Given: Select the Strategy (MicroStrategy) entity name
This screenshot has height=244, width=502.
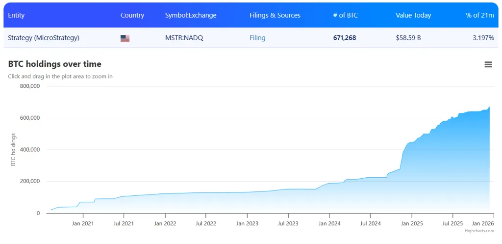Looking at the screenshot, I should pyautogui.click(x=44, y=38).
